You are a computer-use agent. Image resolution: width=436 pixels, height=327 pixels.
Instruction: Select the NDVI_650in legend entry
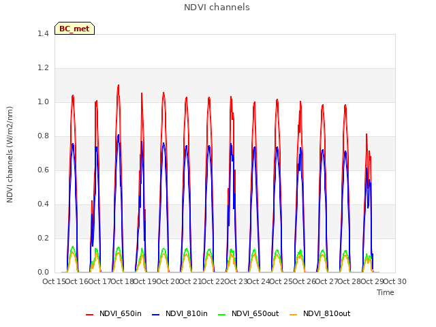pos(114,313)
